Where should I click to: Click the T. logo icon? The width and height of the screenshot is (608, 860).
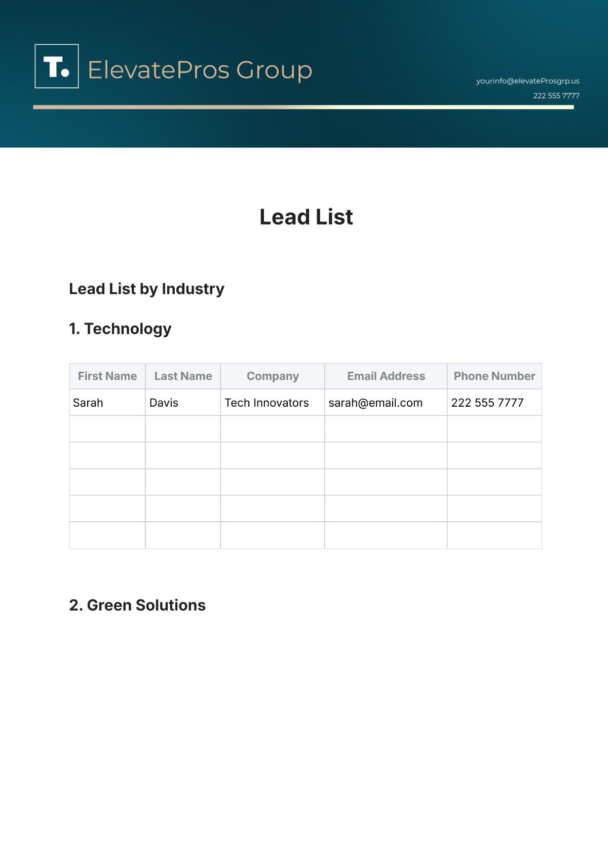click(x=57, y=66)
